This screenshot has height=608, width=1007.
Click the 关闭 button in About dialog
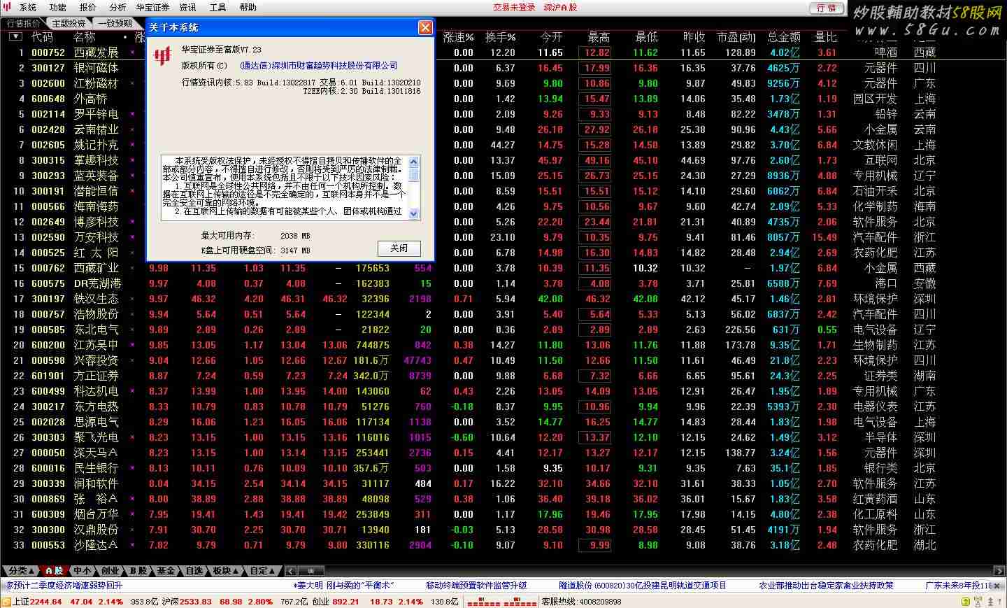pos(399,248)
